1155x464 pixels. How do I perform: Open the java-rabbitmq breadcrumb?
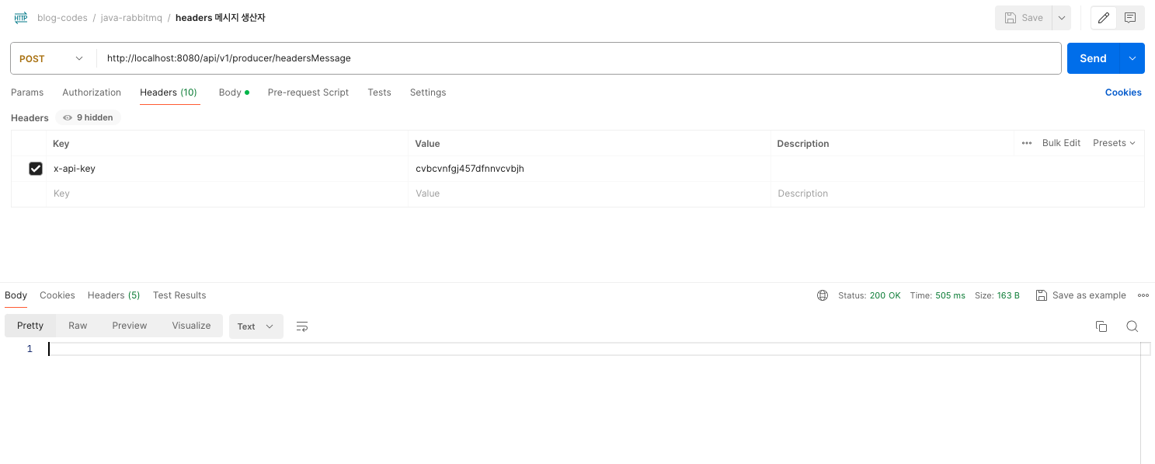pyautogui.click(x=131, y=18)
